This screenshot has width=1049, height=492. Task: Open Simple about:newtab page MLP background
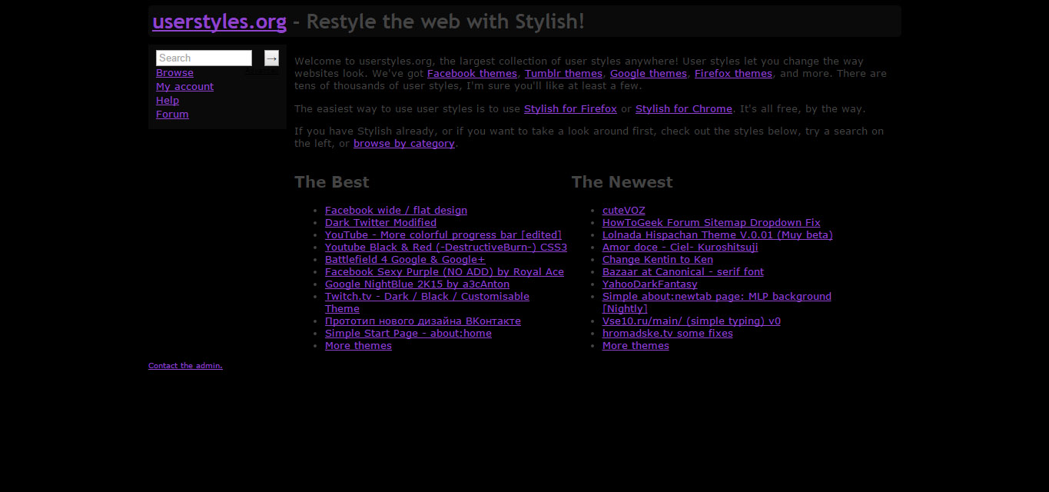tap(717, 303)
